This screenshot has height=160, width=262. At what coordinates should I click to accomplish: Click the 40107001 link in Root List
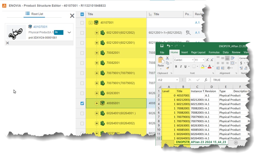[x=40, y=27]
